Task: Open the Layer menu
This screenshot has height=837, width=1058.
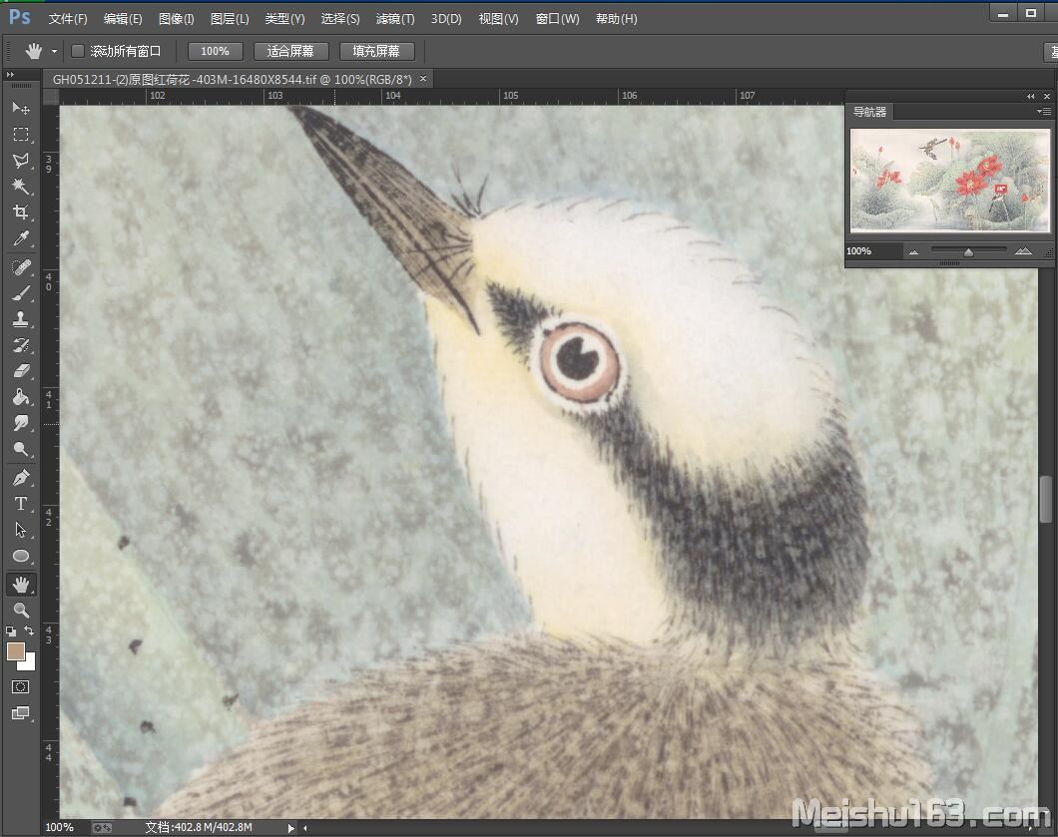Action: coord(230,19)
